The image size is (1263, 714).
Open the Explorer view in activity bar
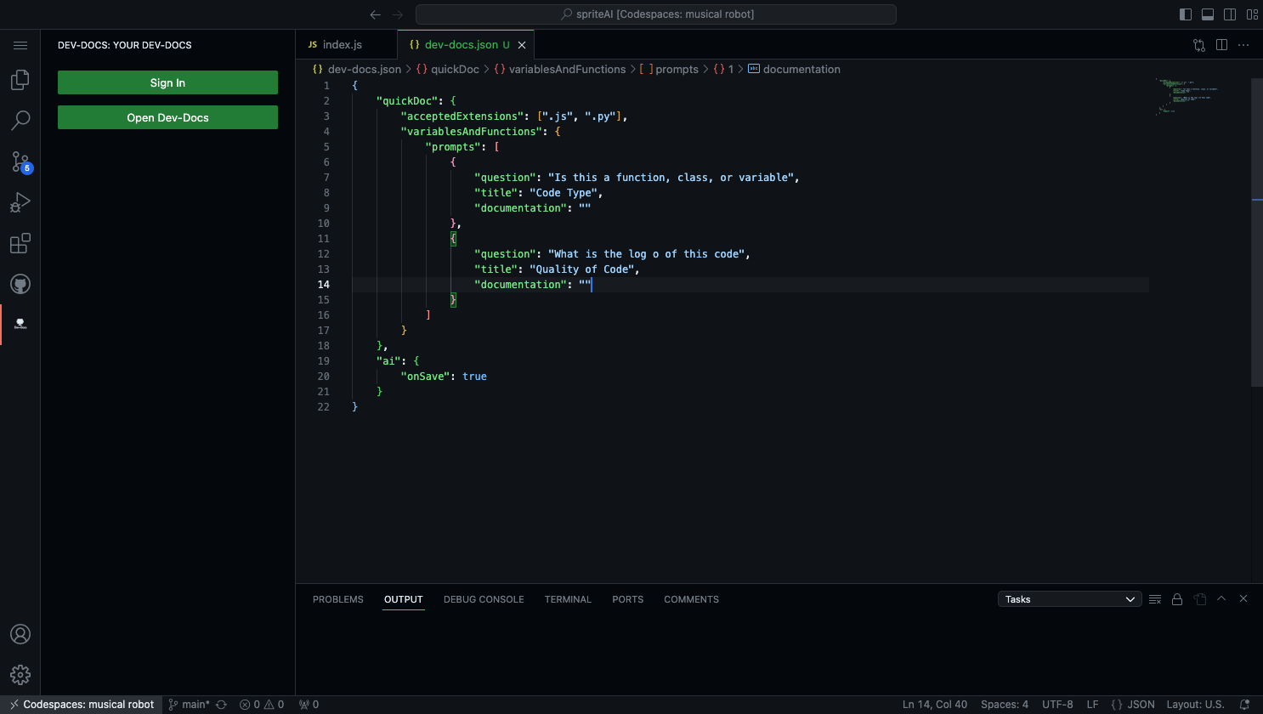click(x=20, y=80)
